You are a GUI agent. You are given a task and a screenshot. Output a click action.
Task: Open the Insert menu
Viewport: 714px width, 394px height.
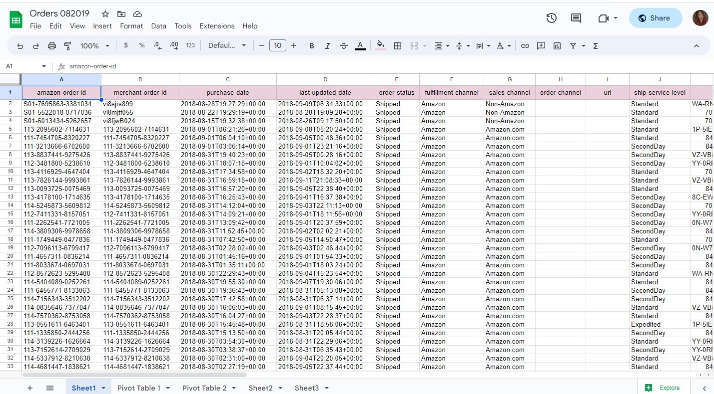tap(102, 26)
